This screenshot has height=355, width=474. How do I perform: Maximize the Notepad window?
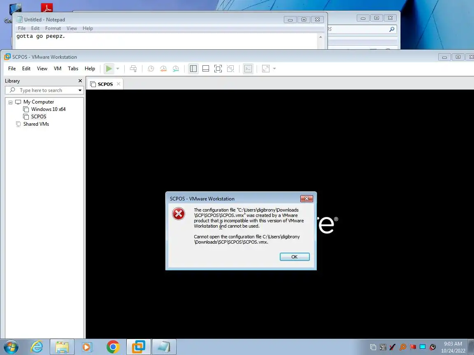[304, 20]
